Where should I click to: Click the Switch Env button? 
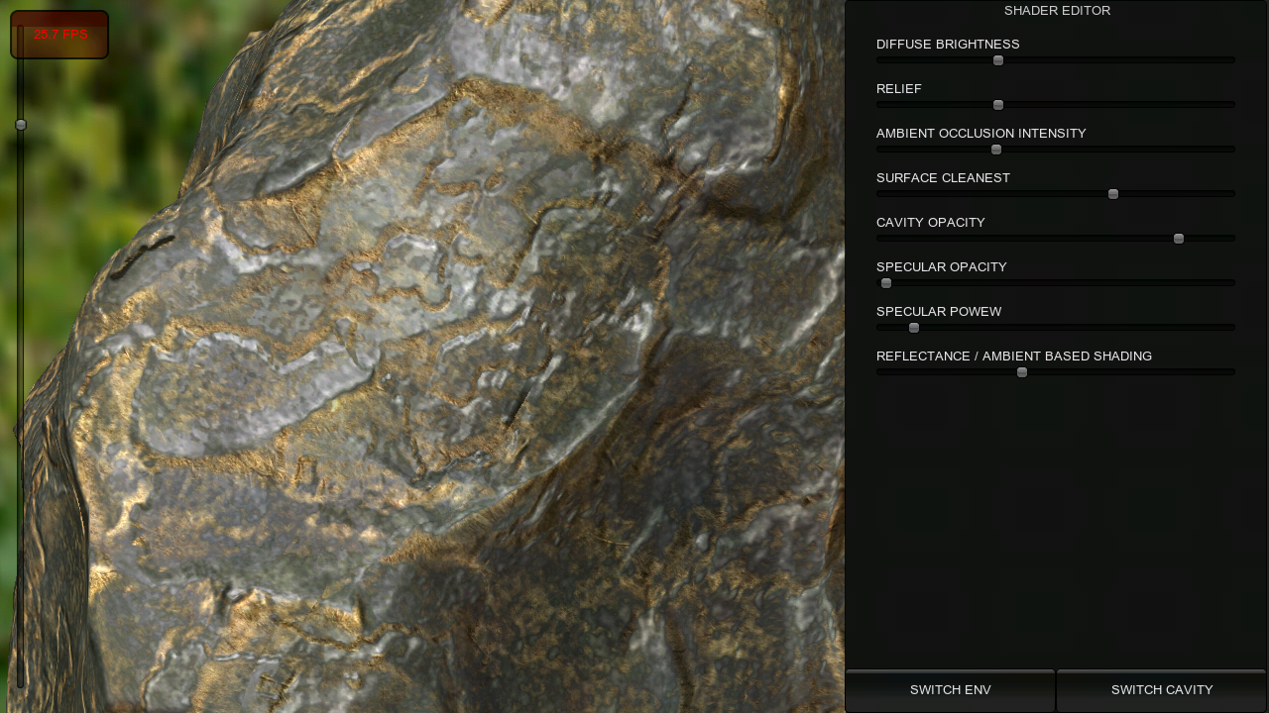[950, 690]
